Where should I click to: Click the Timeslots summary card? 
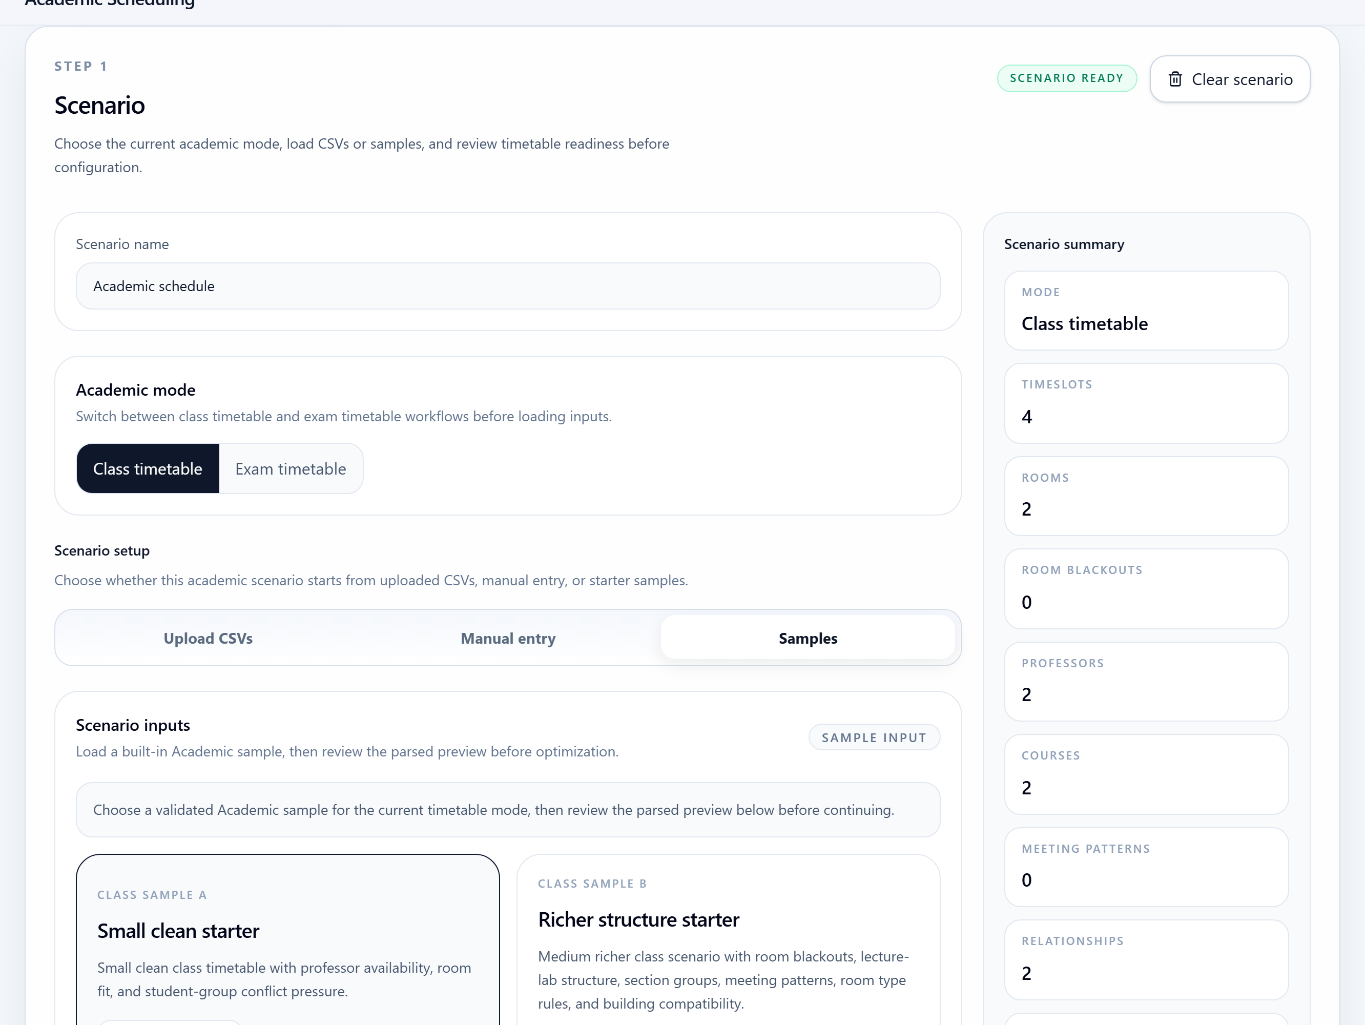[1146, 403]
